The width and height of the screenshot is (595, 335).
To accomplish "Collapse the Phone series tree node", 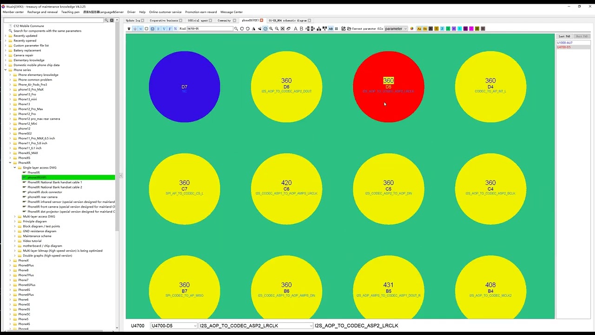I will pos(6,70).
